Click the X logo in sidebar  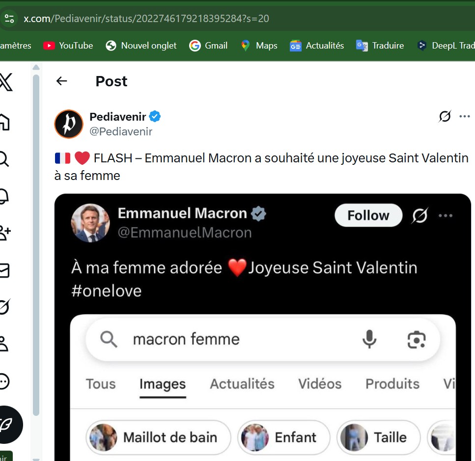pyautogui.click(x=6, y=82)
